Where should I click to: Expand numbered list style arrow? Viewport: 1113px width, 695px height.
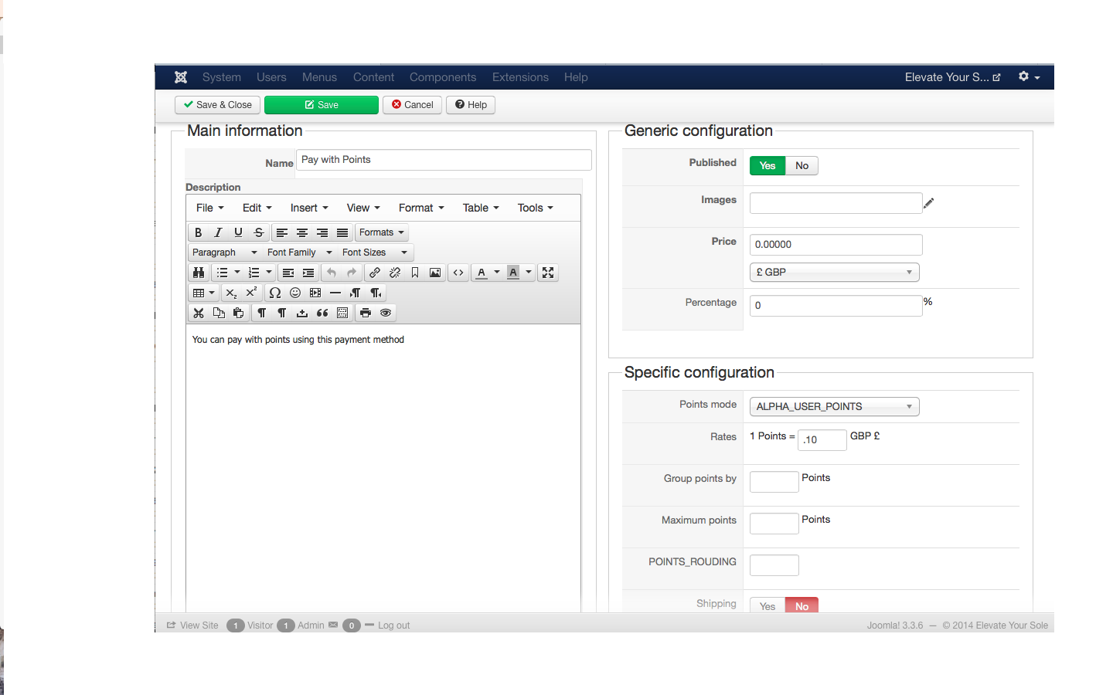(x=269, y=273)
